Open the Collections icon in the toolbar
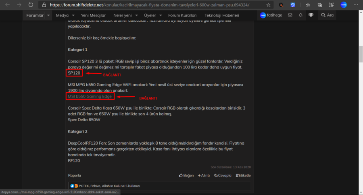Screen dimensions: 363x195 pyautogui.click(x=320, y=5)
